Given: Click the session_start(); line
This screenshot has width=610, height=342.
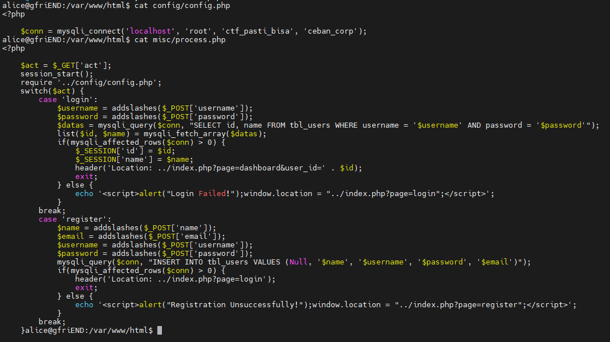Looking at the screenshot, I should point(57,74).
